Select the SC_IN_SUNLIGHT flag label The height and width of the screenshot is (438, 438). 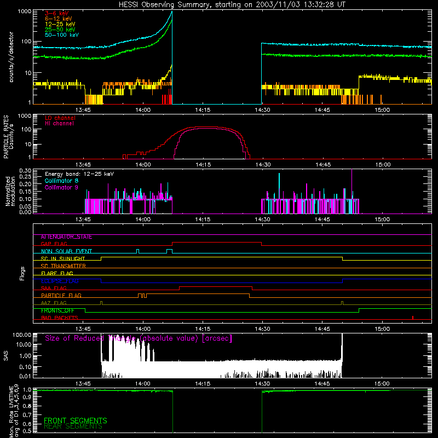pyautogui.click(x=63, y=258)
